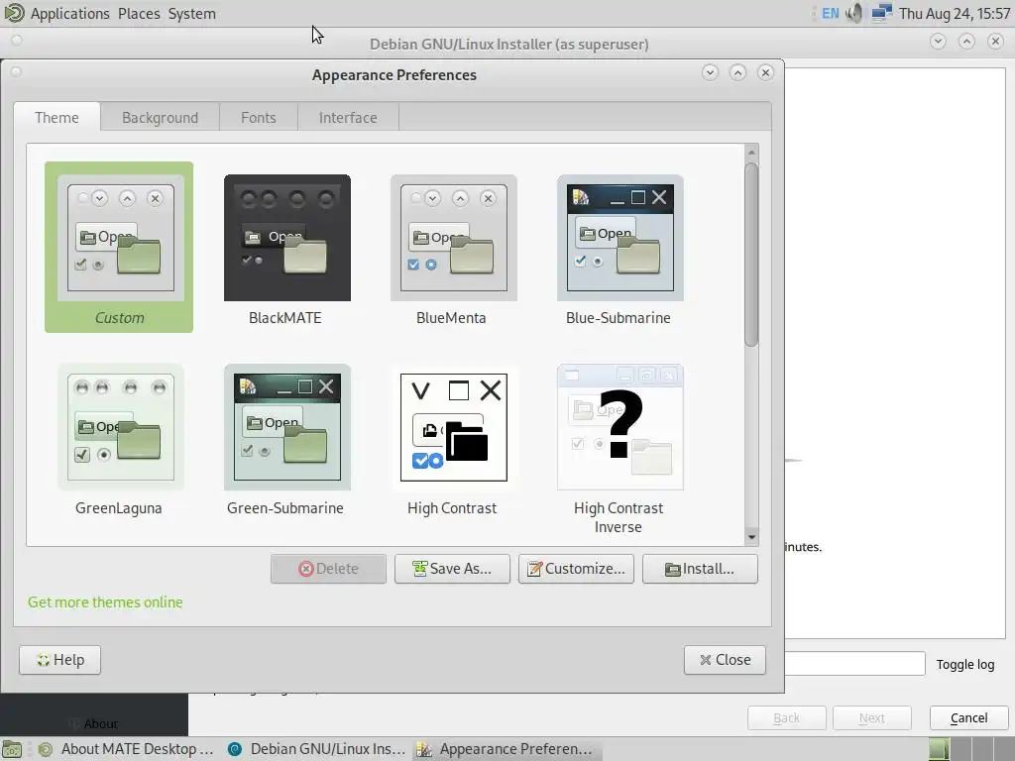Screen dimensions: 1015x761
Task: Close Appearance Preferences with titlebar X
Action: (x=766, y=72)
